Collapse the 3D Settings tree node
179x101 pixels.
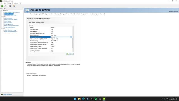pyautogui.click(x=2, y=11)
